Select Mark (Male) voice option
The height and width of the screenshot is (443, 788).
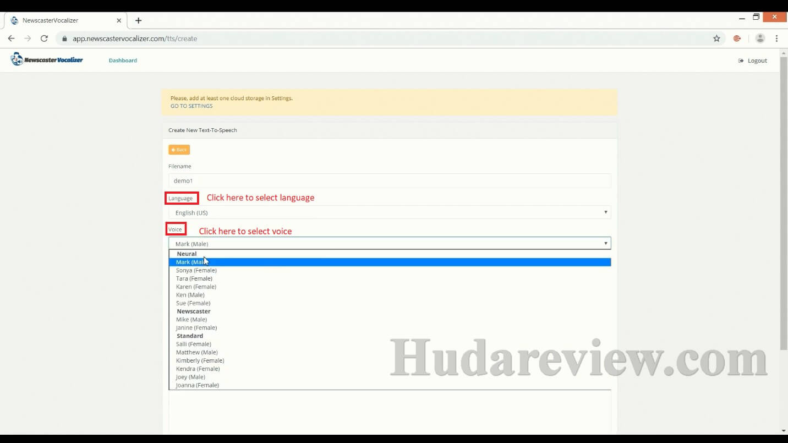tap(390, 262)
